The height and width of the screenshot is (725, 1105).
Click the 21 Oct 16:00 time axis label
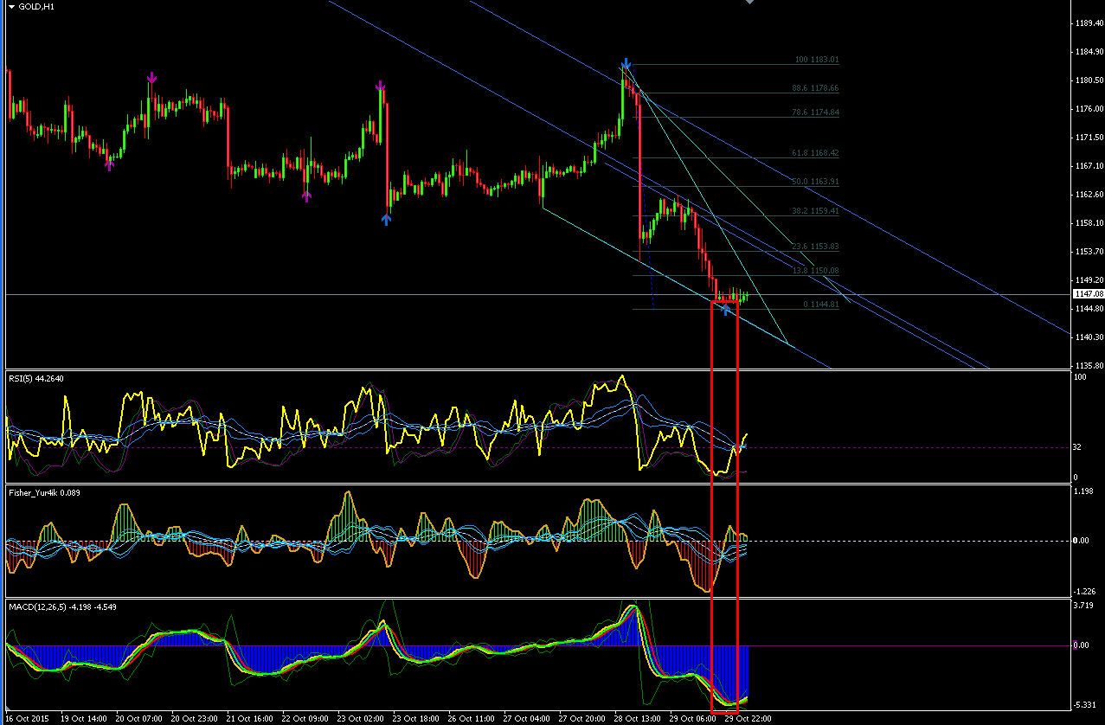tap(249, 718)
